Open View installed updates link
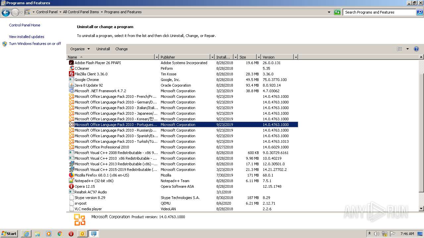The width and height of the screenshot is (424, 238). [x=26, y=37]
